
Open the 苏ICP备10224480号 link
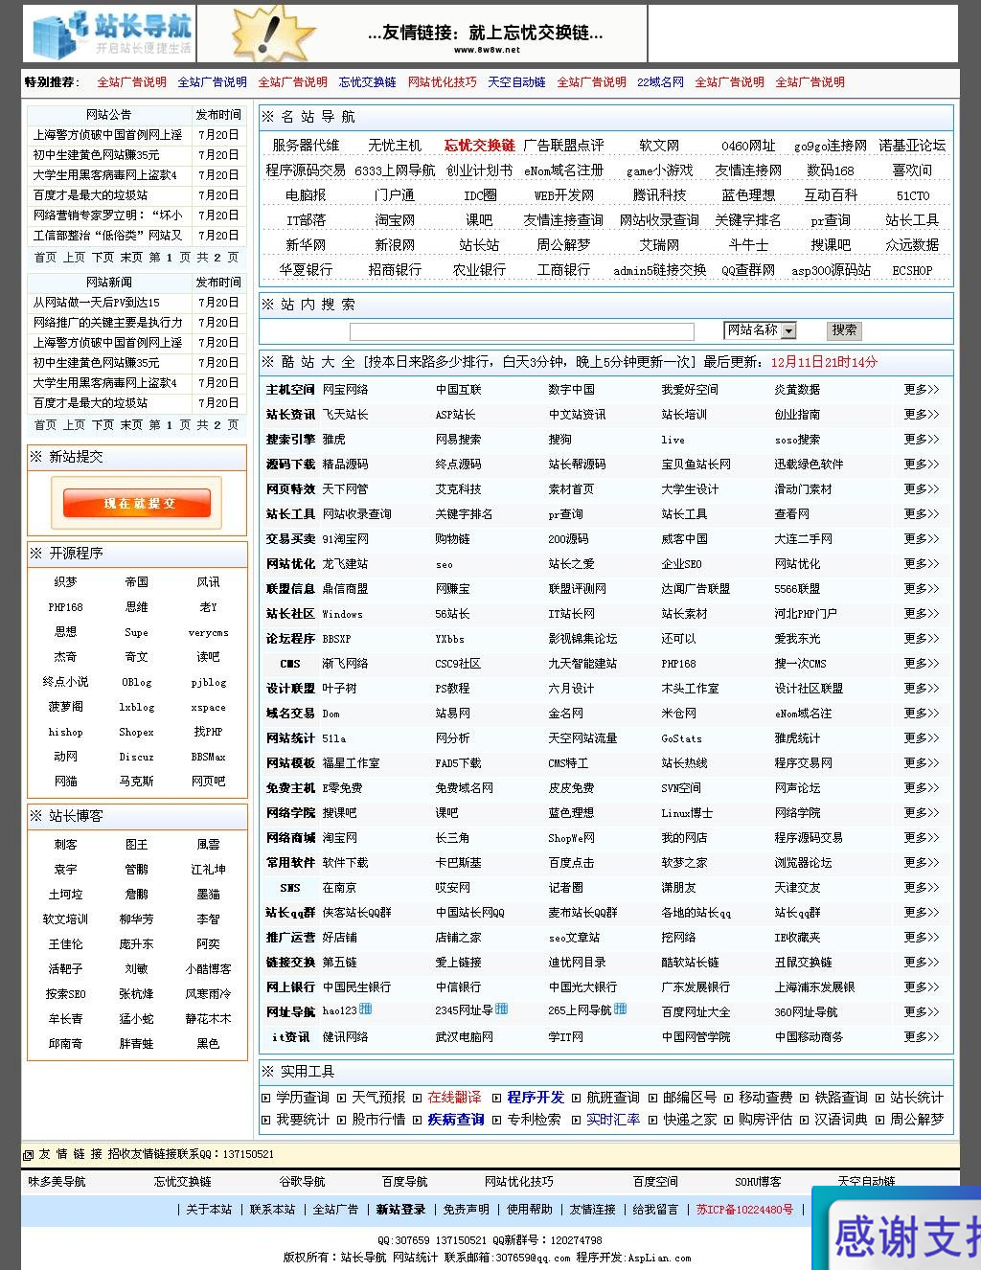[744, 1210]
